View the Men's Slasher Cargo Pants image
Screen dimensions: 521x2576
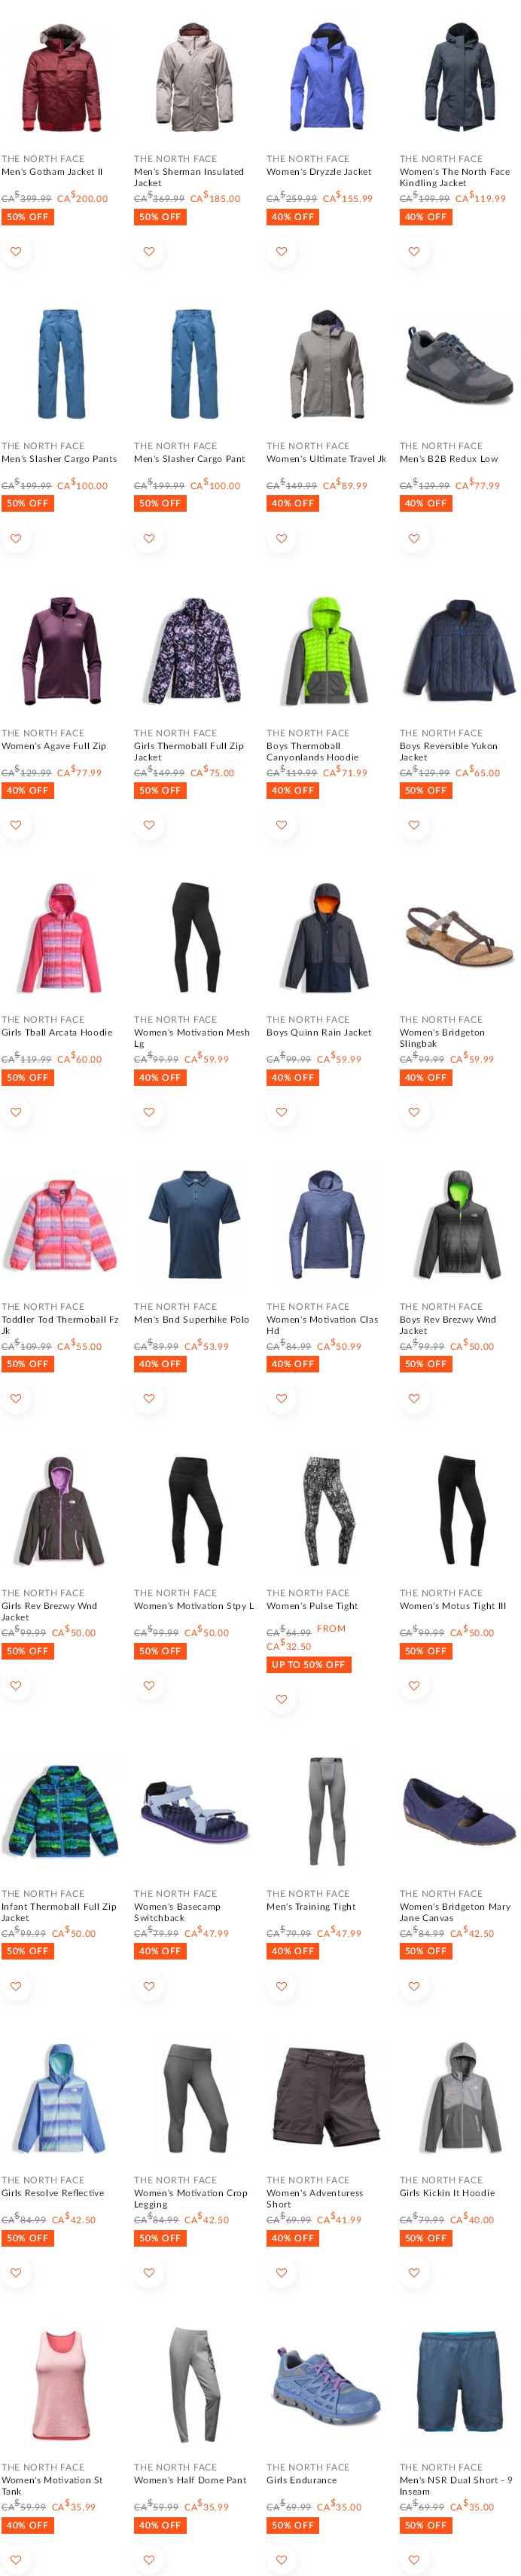(61, 365)
